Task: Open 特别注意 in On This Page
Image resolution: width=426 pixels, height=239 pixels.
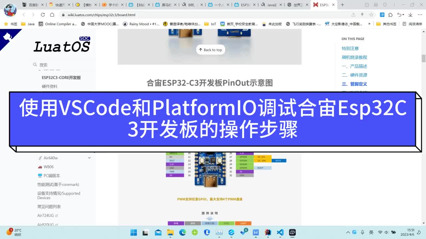Action: point(350,48)
